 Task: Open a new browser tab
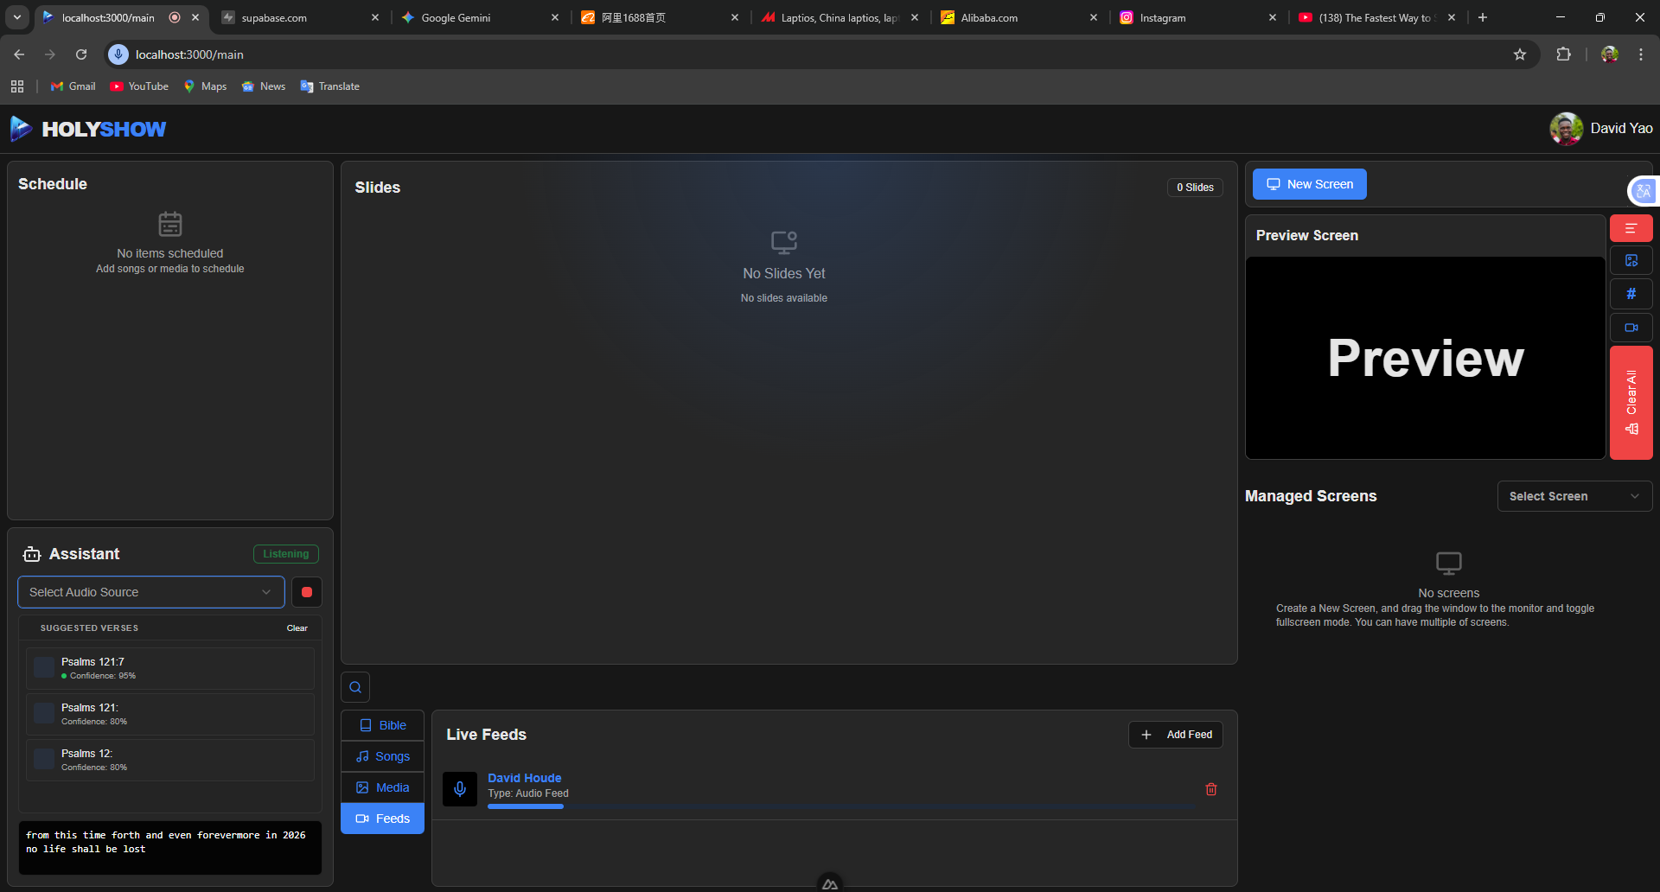tap(1483, 17)
